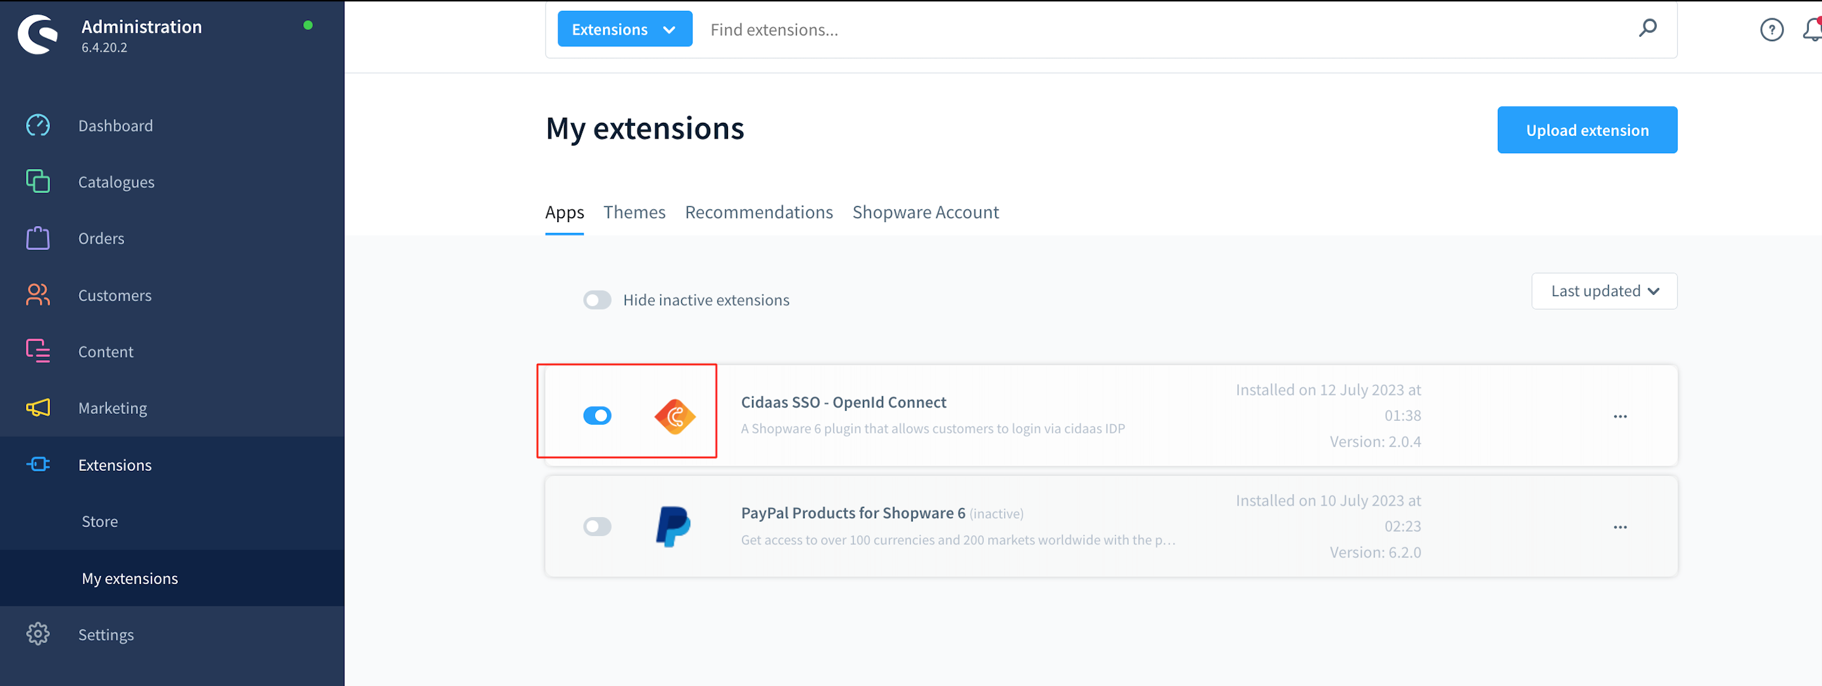Open Dashboard from the sidebar icon
1822x686 pixels.
coord(37,125)
